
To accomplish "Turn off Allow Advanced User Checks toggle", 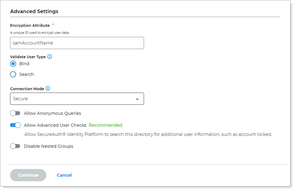I will 15,125.
